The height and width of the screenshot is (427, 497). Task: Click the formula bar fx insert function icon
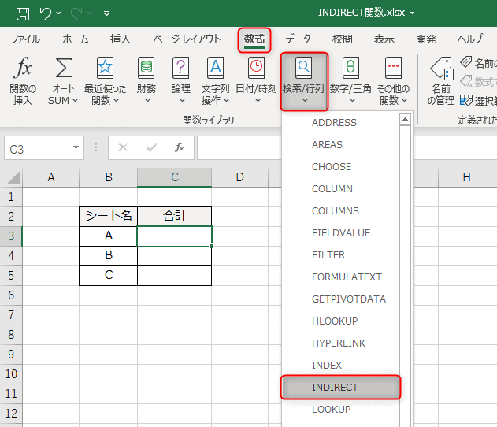point(180,147)
